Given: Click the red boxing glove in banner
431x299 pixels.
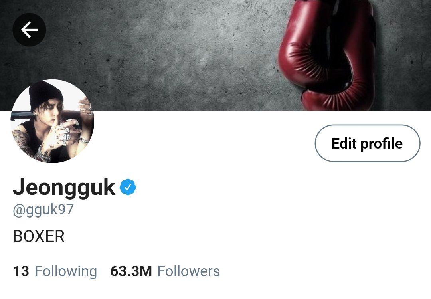Looking at the screenshot, I should [327, 55].
